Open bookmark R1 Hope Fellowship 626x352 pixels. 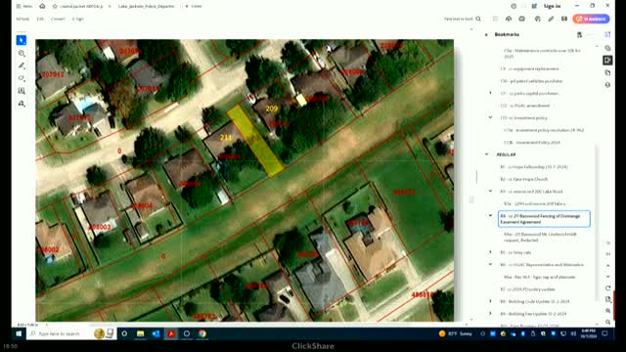click(534, 167)
